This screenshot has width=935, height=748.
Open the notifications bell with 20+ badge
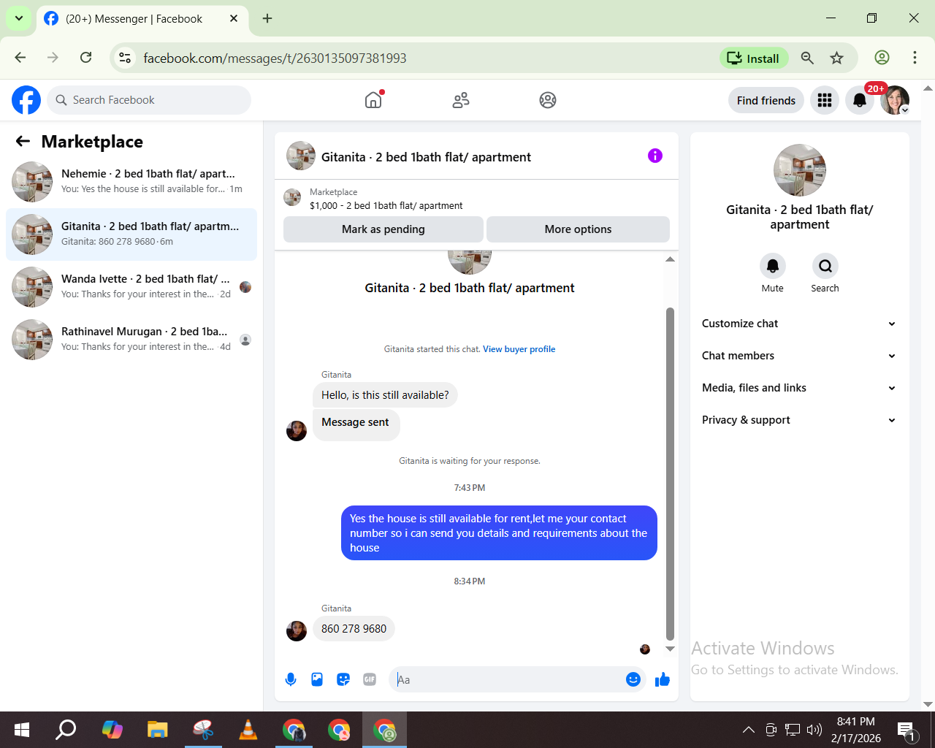pos(860,100)
